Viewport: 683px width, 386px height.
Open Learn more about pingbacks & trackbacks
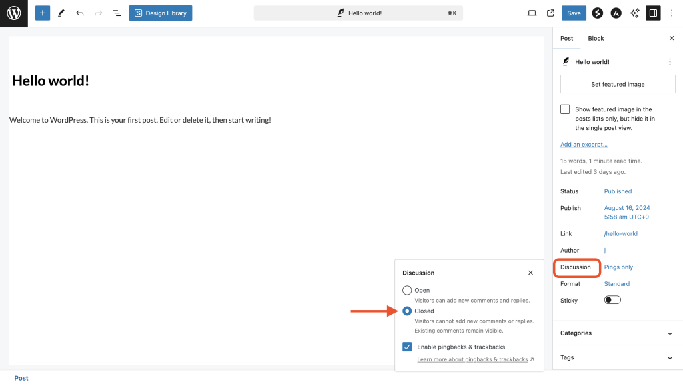point(475,359)
